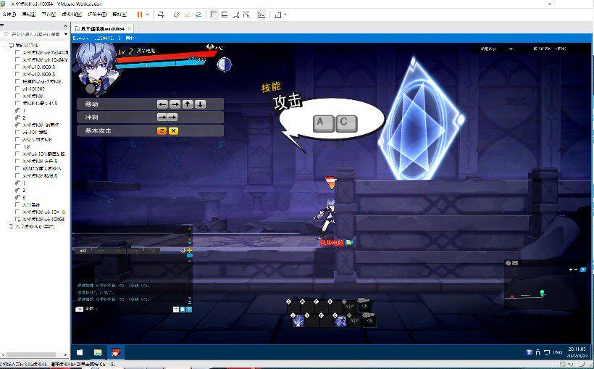Click the chat message input area
Screen dimensions: 594x369
coord(133,309)
